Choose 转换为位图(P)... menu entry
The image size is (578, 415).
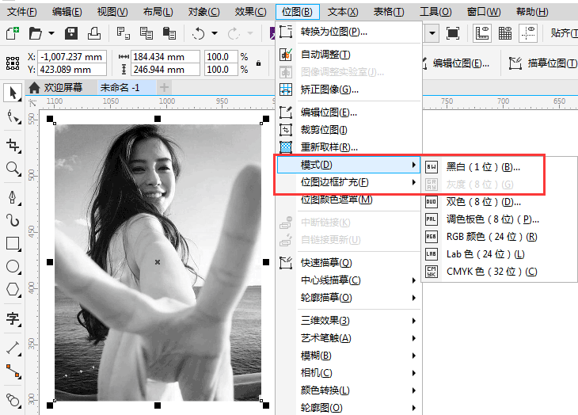click(x=348, y=32)
